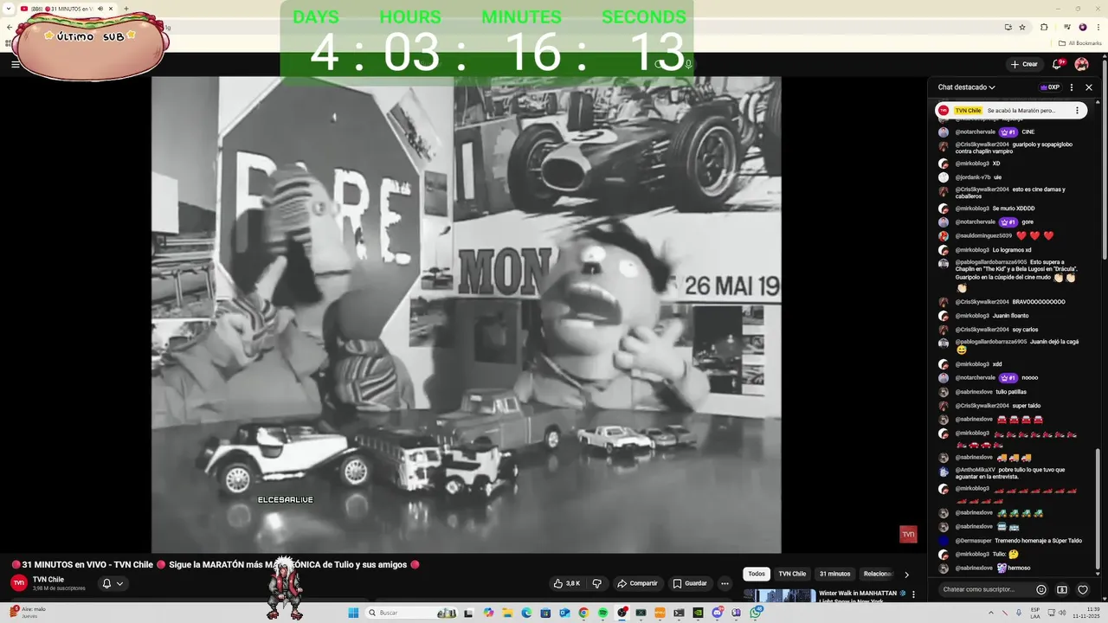The image size is (1108, 623).
Task: Bookmark this page with star icon
Action: [1022, 27]
